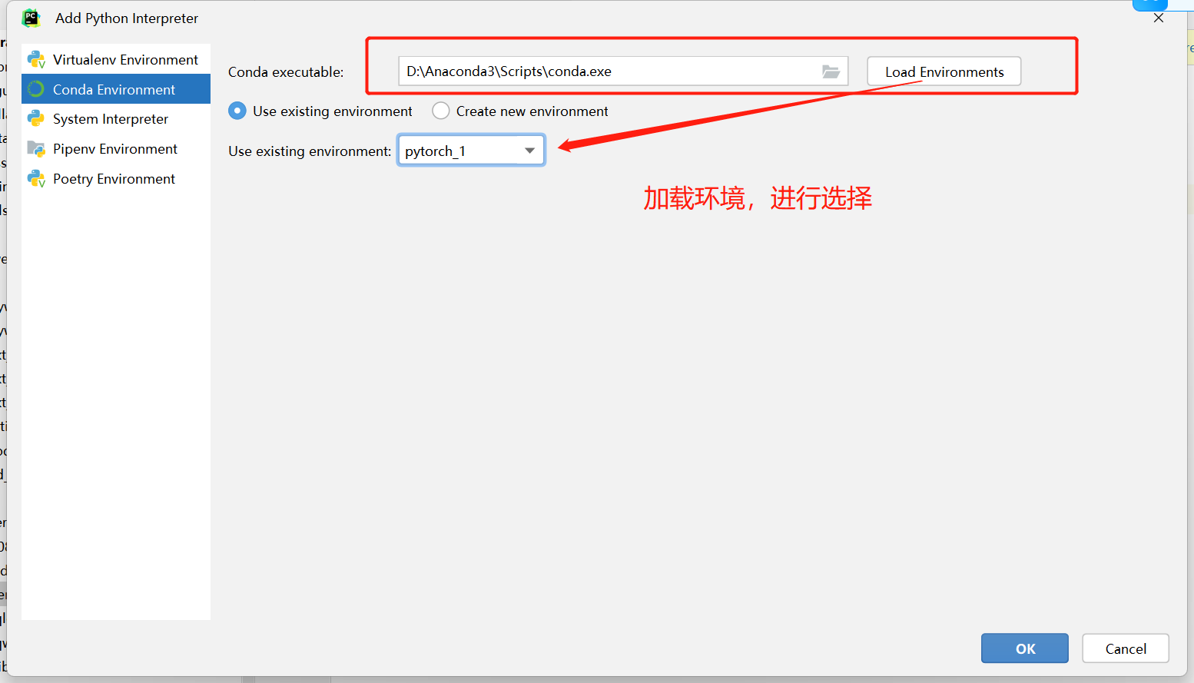Screen dimensions: 1194x683
Task: Click the System Interpreter Python icon
Action: (36, 119)
